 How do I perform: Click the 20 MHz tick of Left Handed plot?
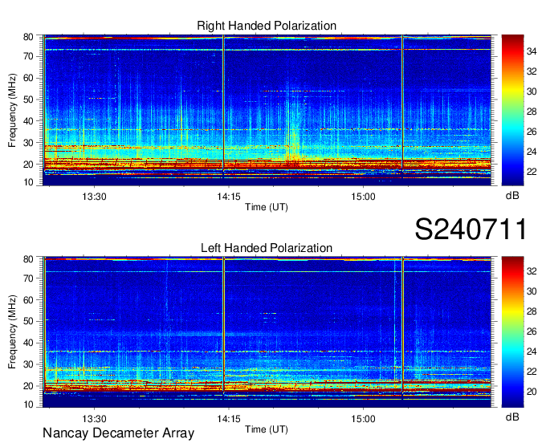click(28, 386)
